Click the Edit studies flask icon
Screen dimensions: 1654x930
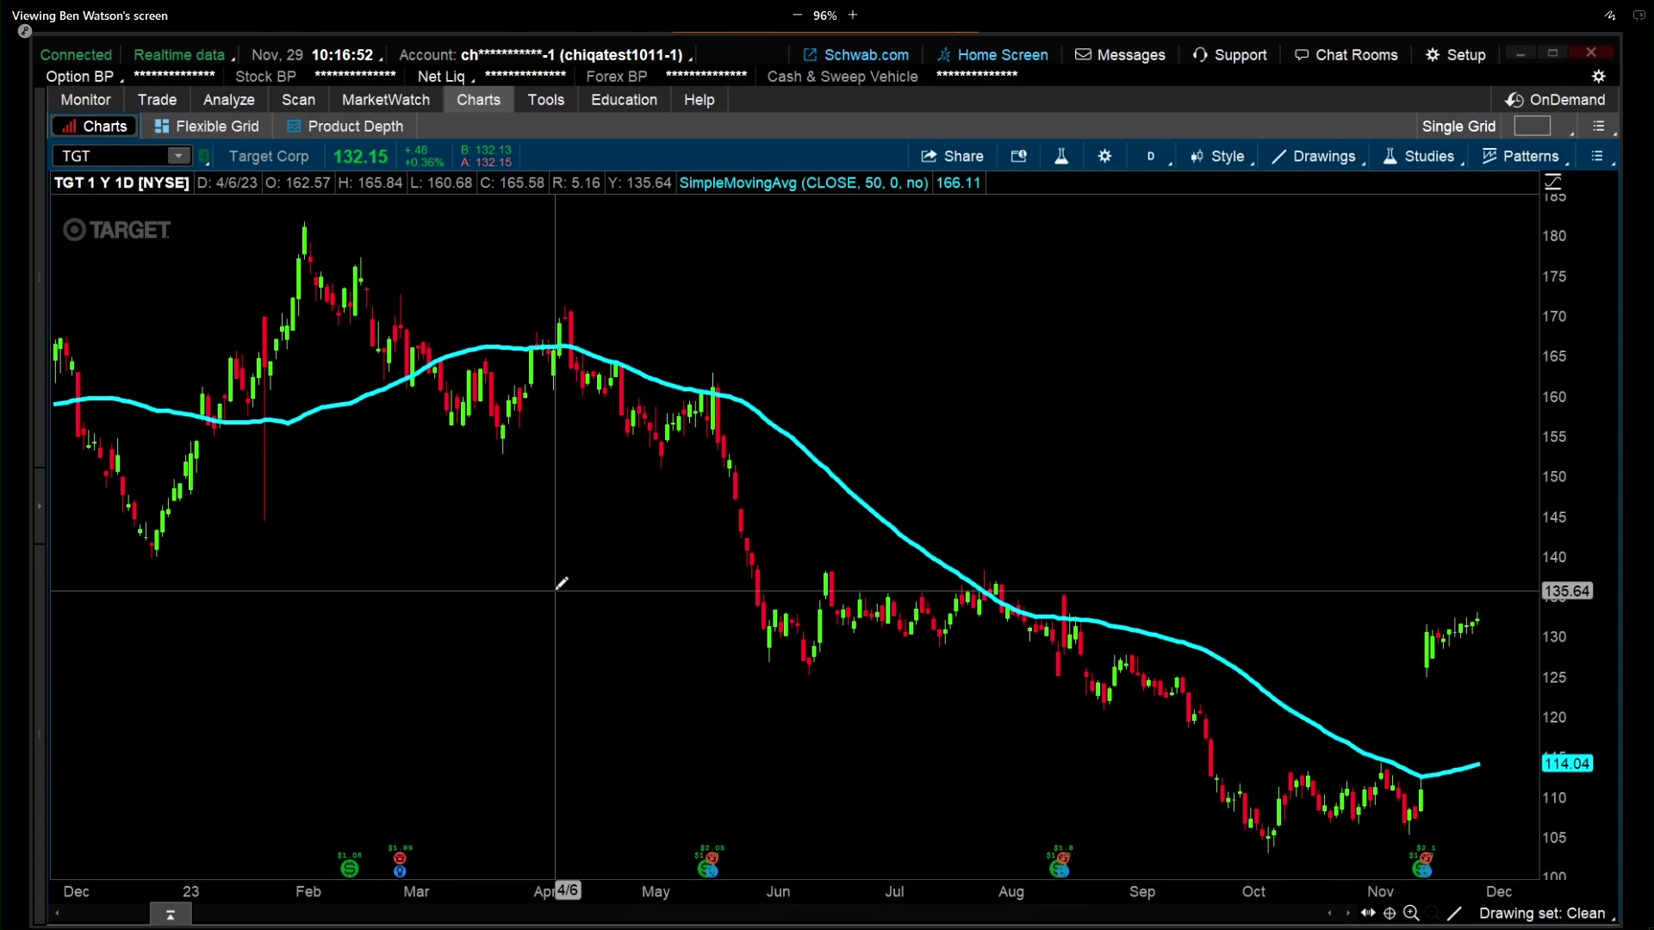(x=1061, y=156)
